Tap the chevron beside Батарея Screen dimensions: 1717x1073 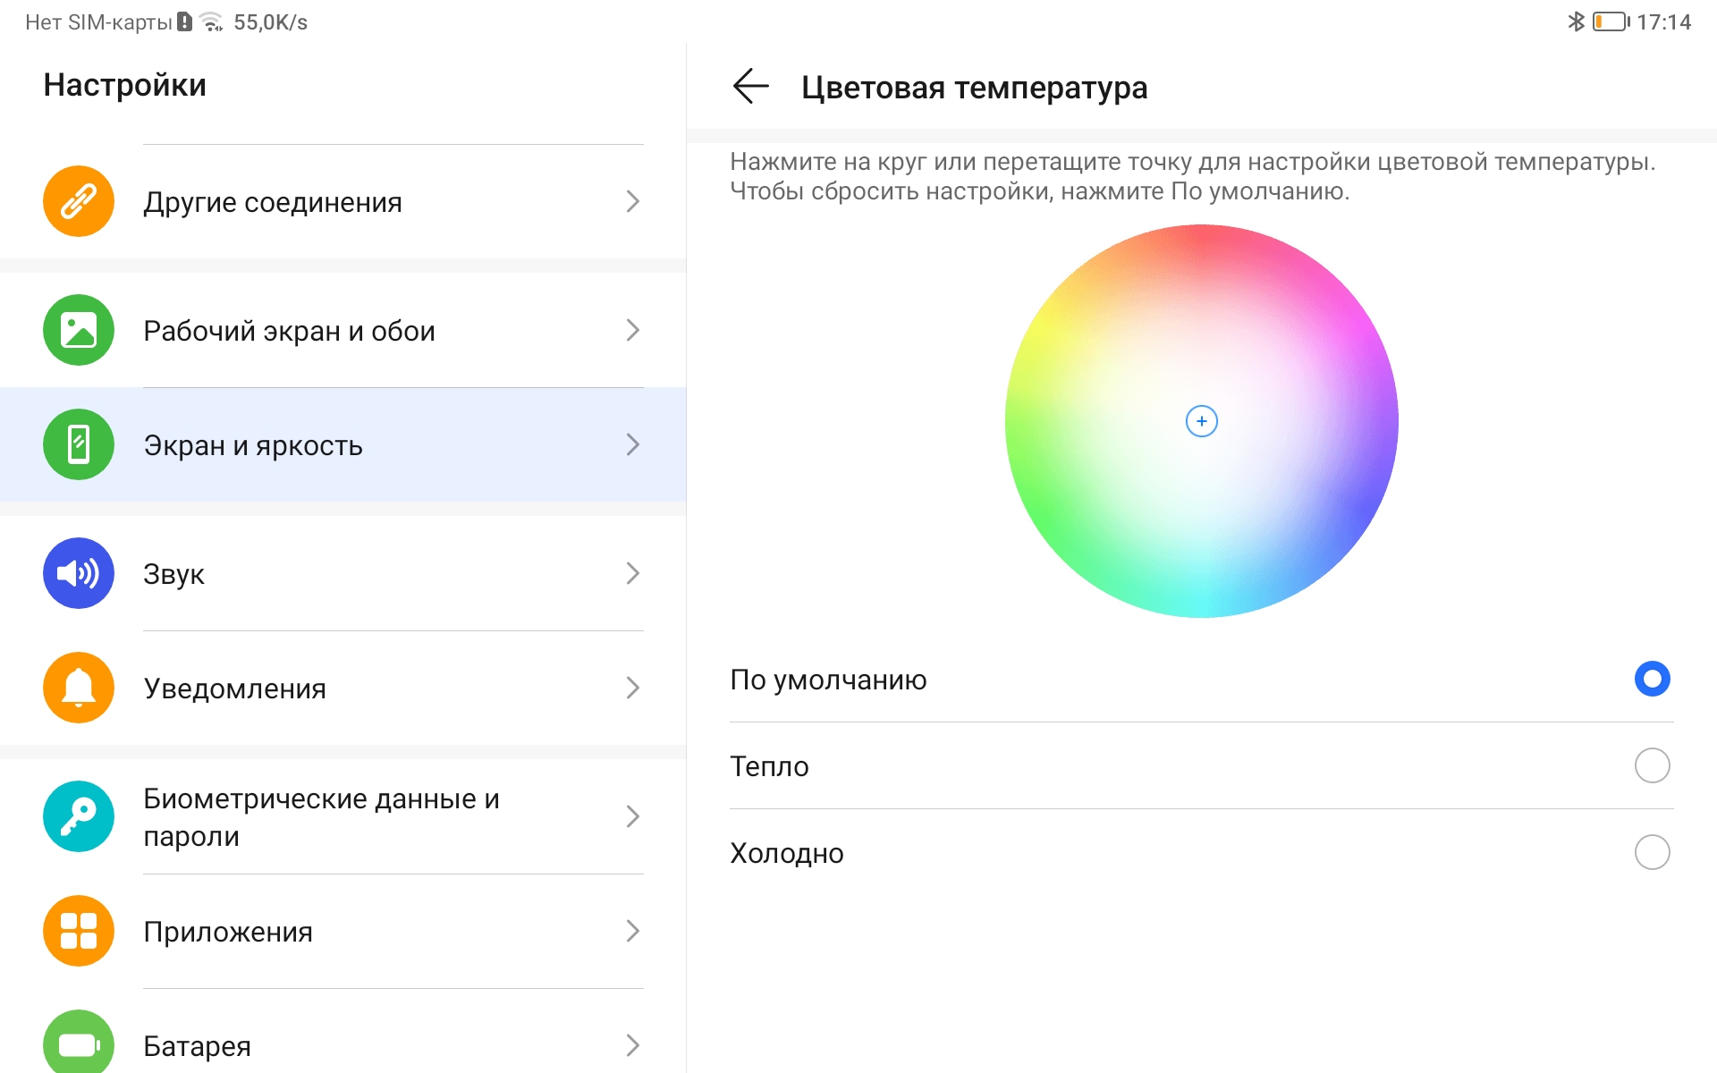pyautogui.click(x=633, y=1045)
